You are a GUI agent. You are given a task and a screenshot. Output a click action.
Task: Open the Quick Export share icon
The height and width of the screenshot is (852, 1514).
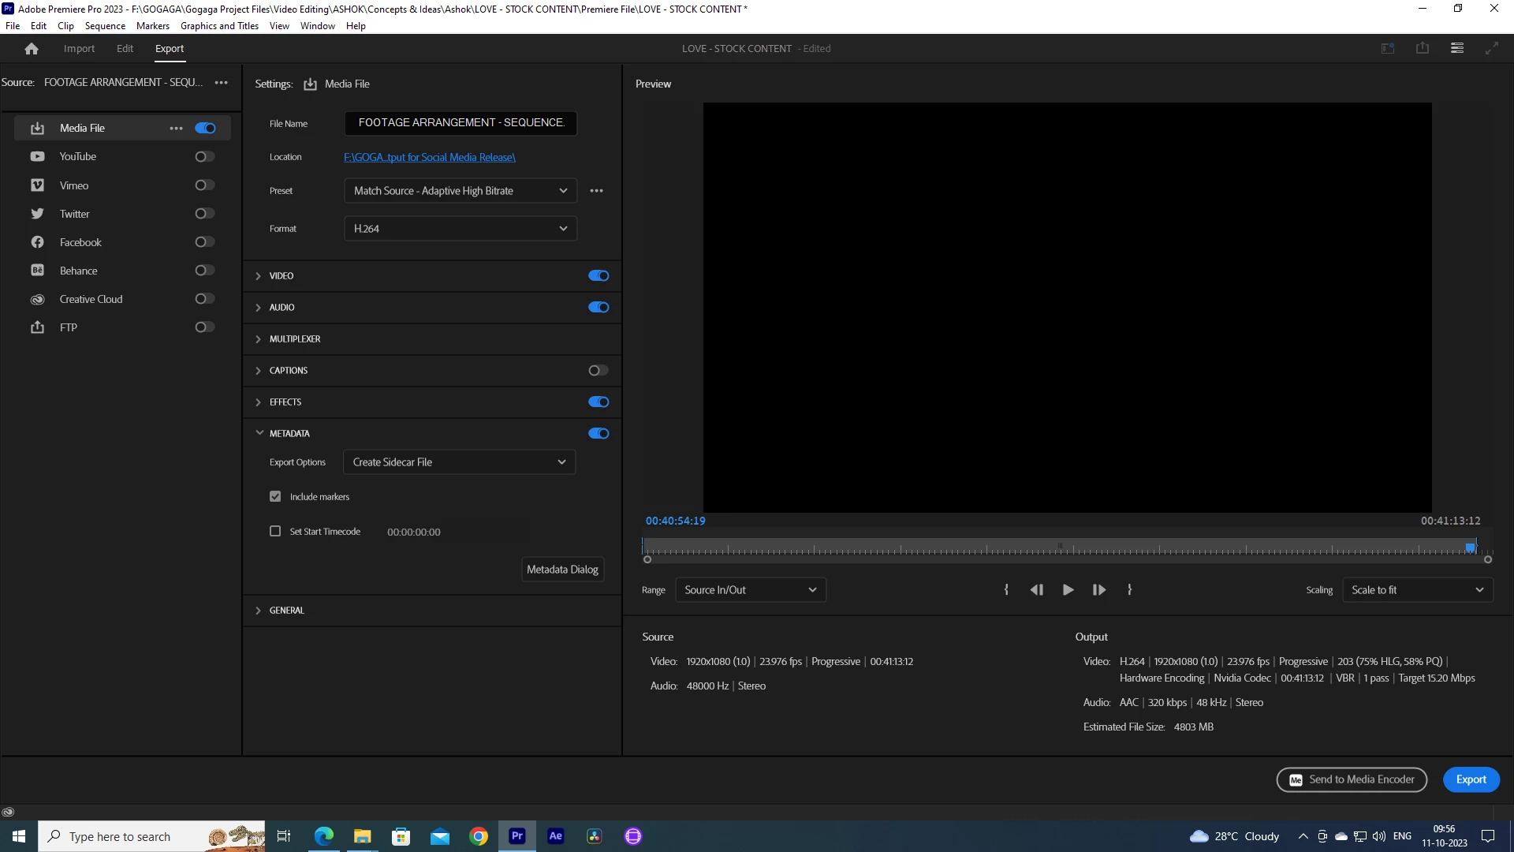(1422, 48)
